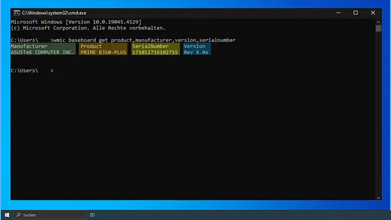Maximize the cmd.exe window
This screenshot has width=391, height=220.
(x=355, y=12)
